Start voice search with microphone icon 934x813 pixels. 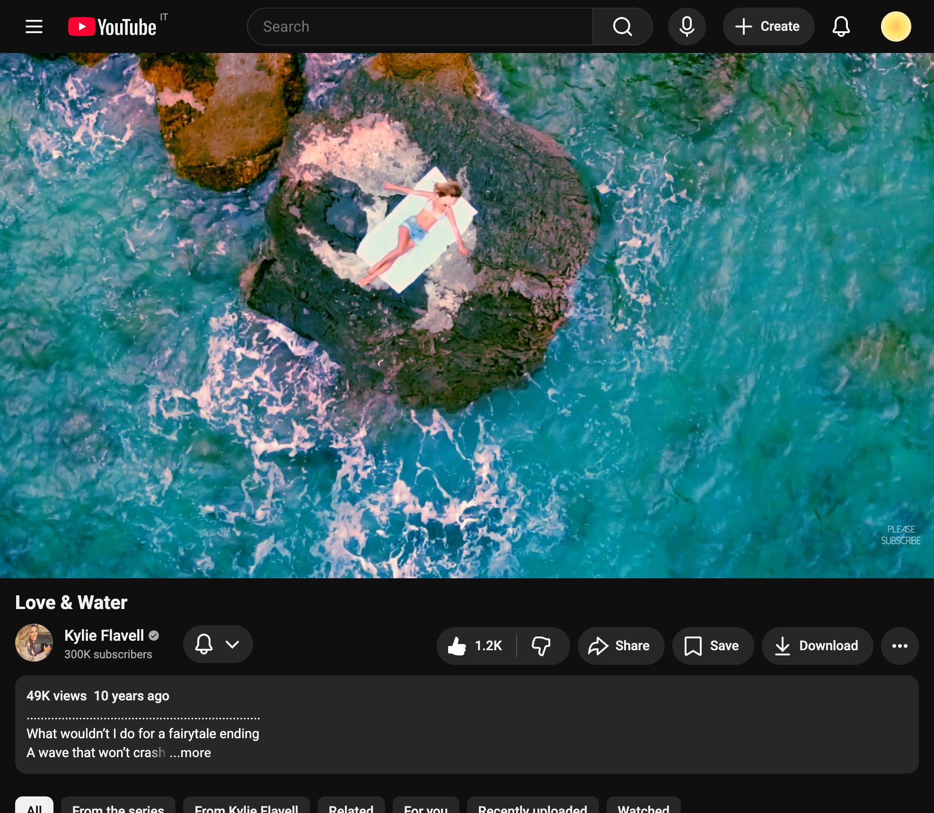pyautogui.click(x=687, y=27)
